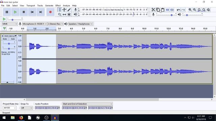Open the Generate menu
216x121 pixels.
tap(49, 6)
